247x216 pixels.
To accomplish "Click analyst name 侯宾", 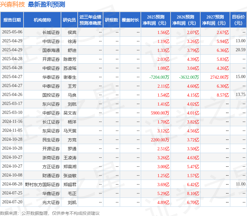I will coord(72,32).
